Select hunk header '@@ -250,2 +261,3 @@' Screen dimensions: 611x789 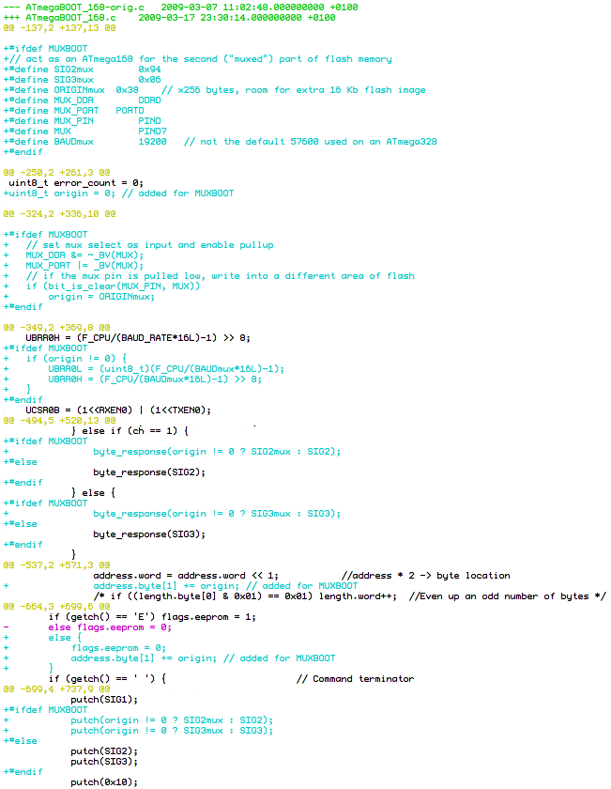click(x=56, y=173)
